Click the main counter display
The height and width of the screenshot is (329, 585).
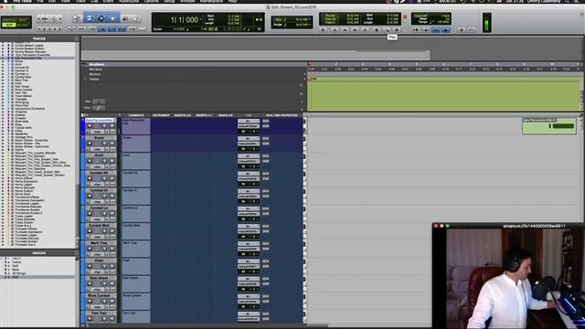(x=185, y=19)
